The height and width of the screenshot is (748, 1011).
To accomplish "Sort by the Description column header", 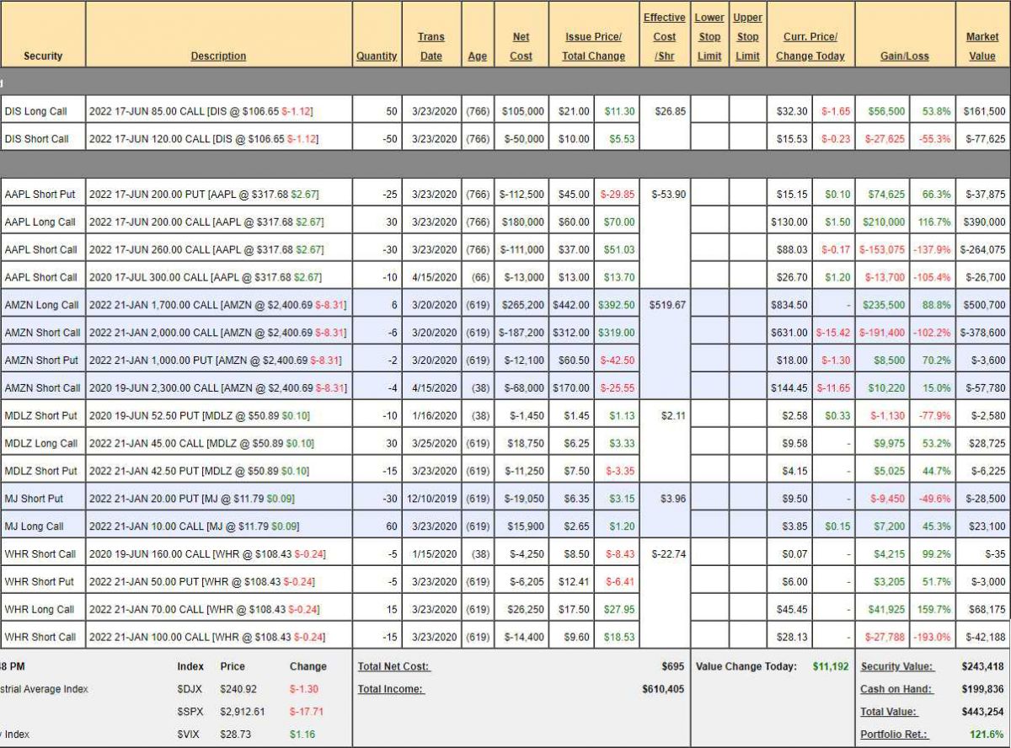I will tap(218, 56).
